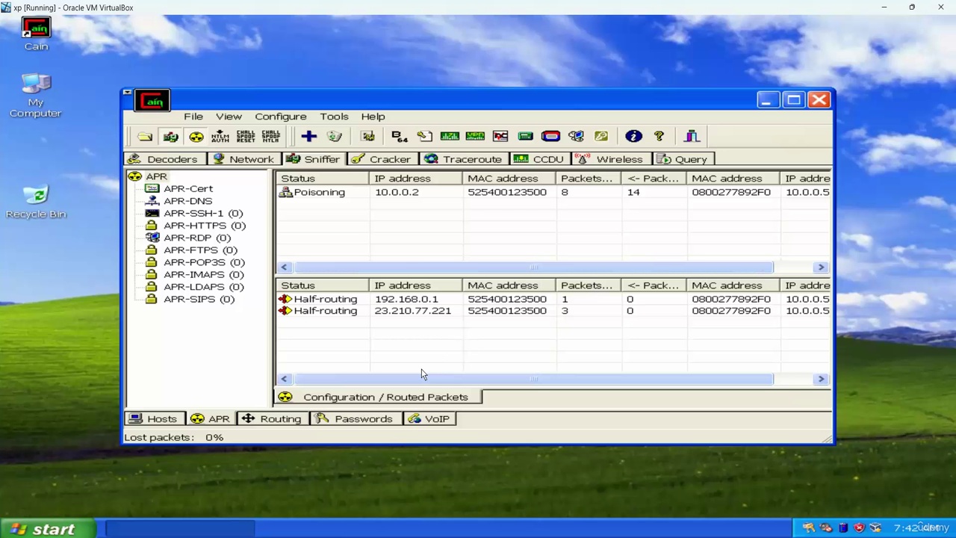The image size is (956, 538).
Task: Select the Poisoning row with 10.0.0.2
Action: tap(553, 193)
